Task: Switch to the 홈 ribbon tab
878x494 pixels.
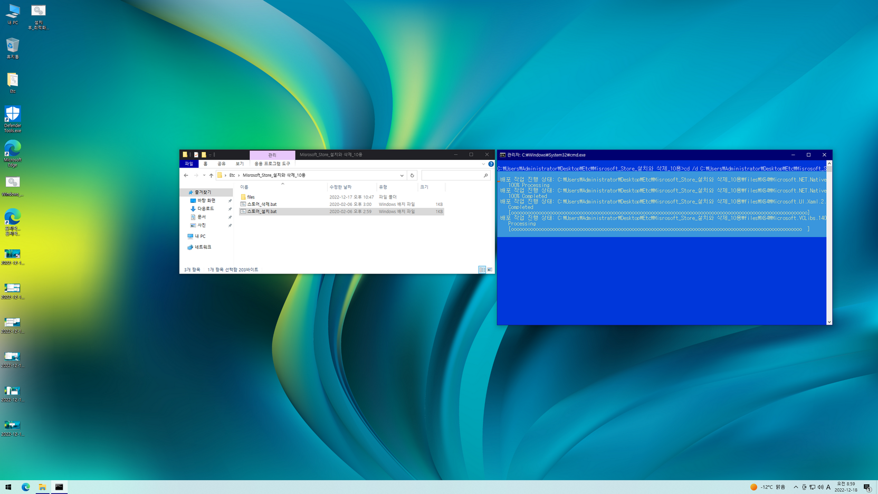Action: (x=205, y=164)
